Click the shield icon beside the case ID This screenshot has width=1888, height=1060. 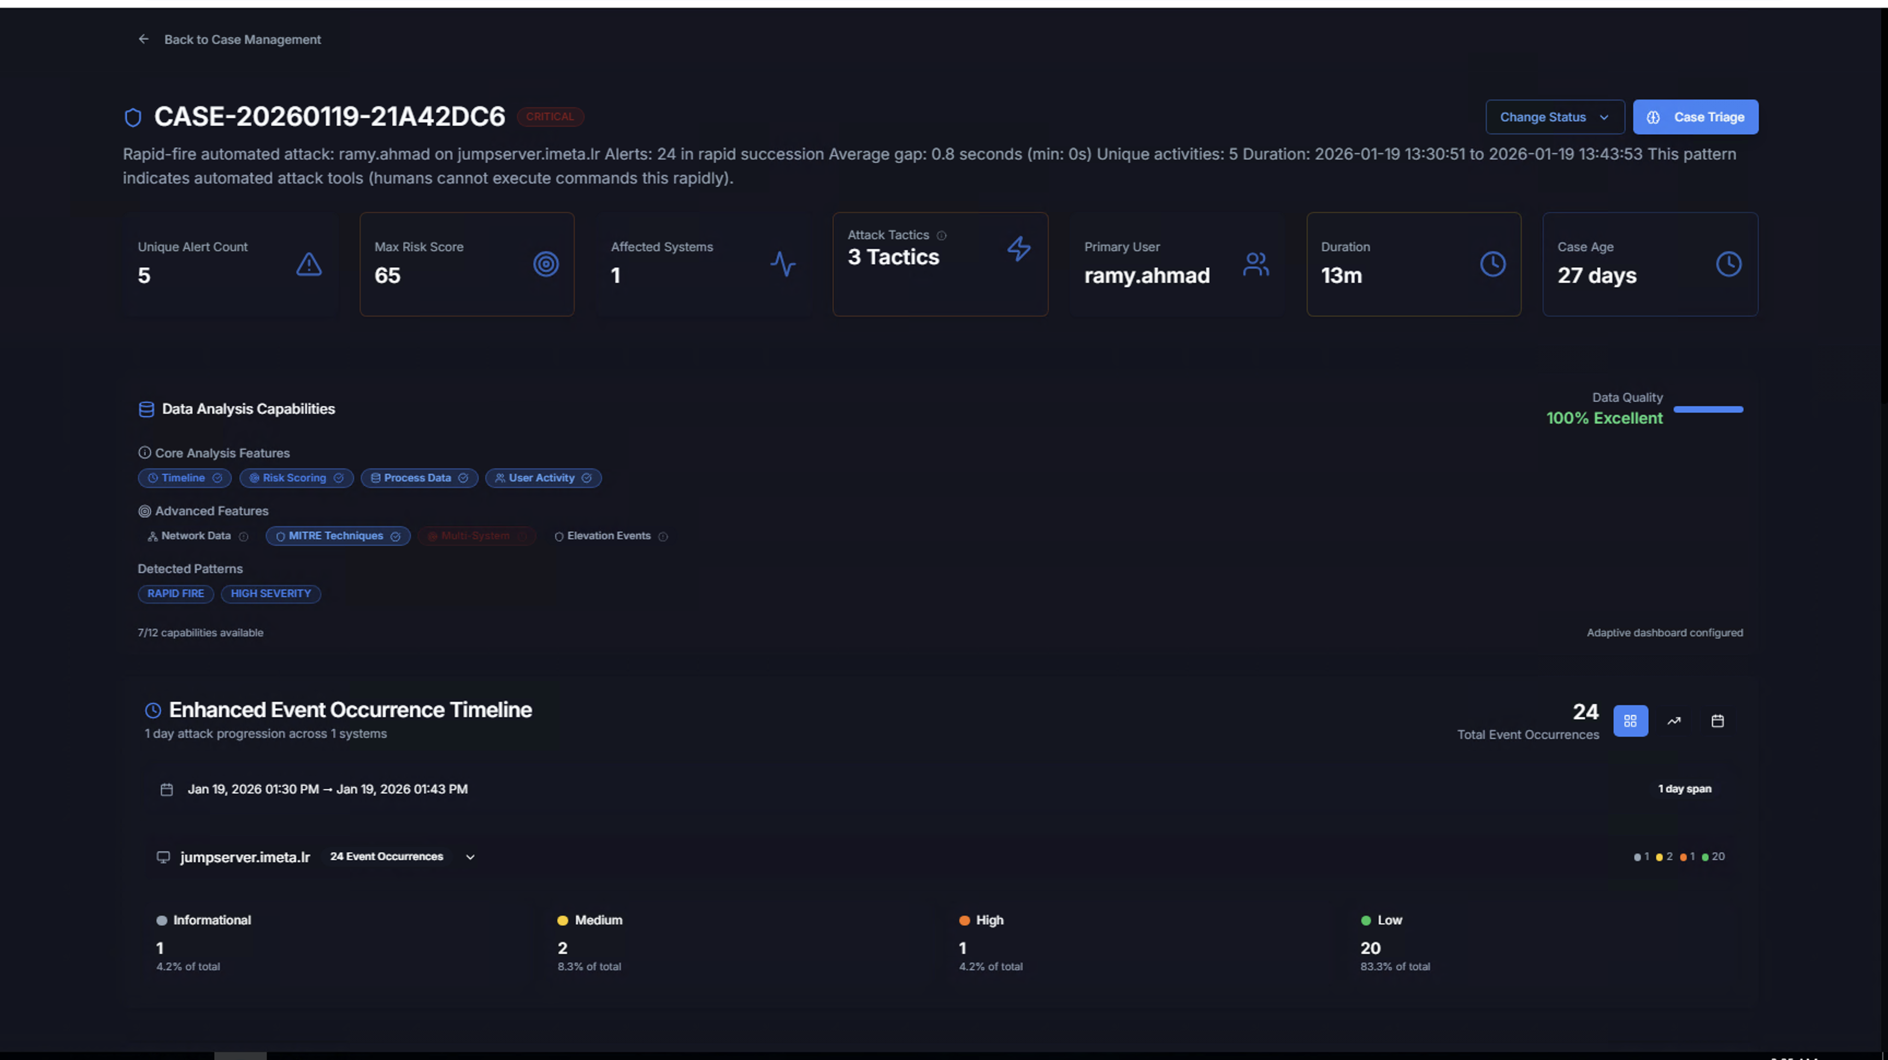tap(133, 117)
